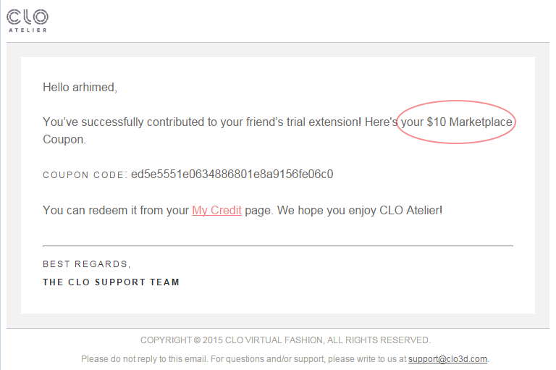The width and height of the screenshot is (556, 370).
Task: Open the My Credit page link
Action: point(216,211)
